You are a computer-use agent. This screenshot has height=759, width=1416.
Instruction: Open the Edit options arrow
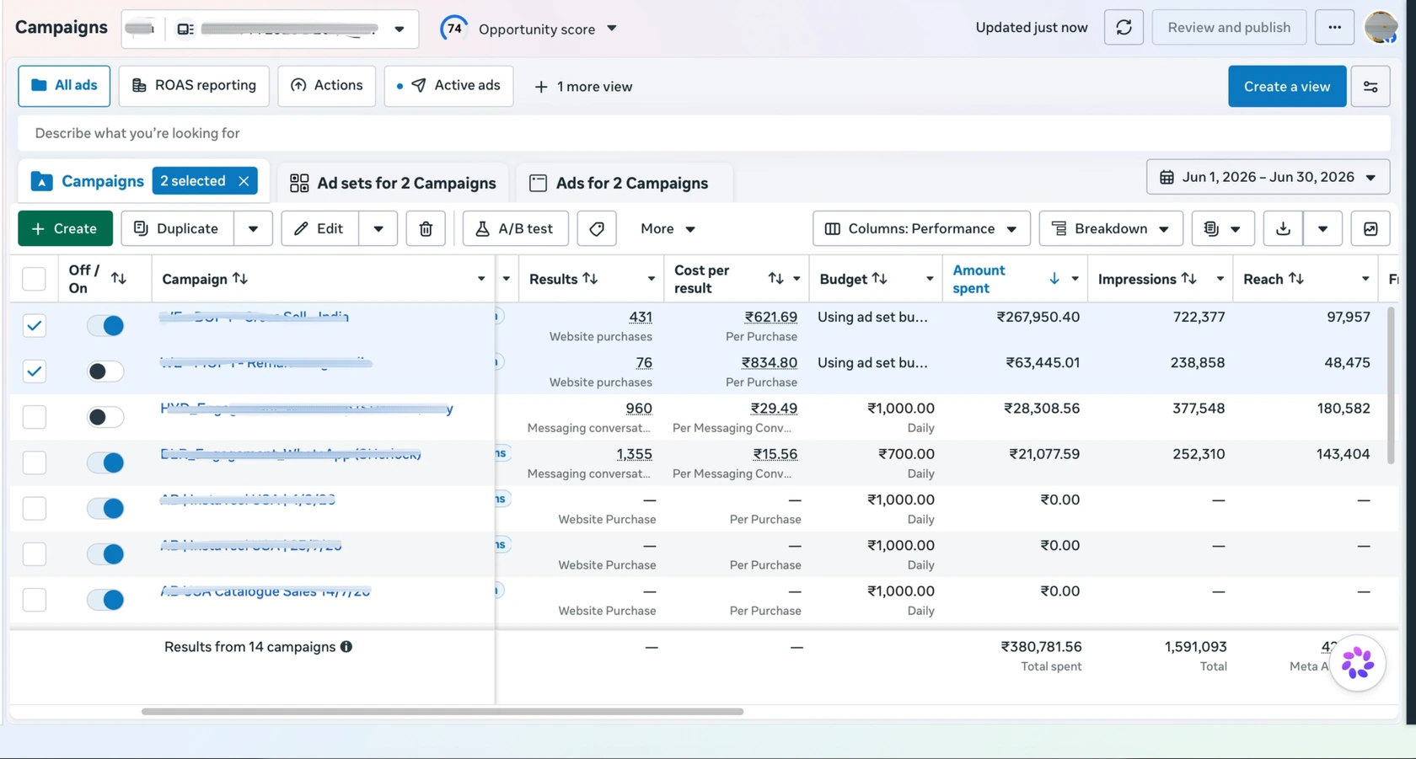tap(378, 229)
